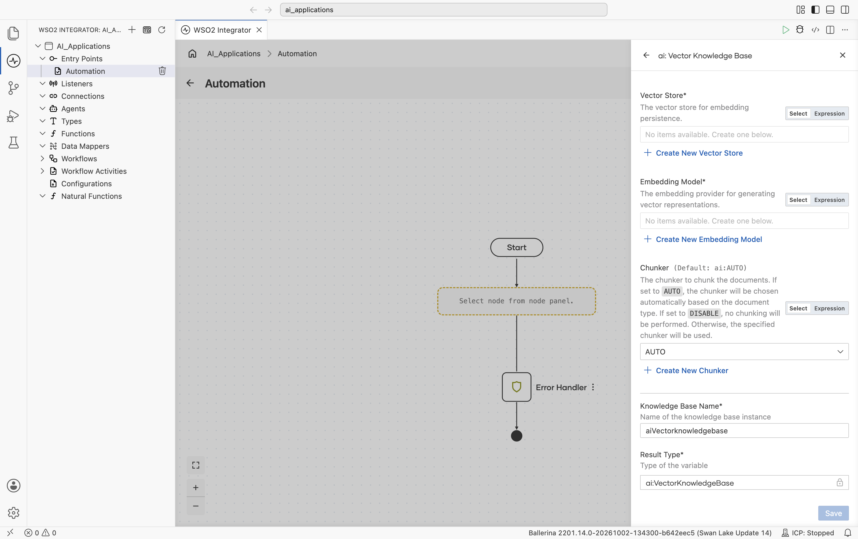Click Create New Embedding Model link
Screen dimensions: 858x539
coord(703,239)
